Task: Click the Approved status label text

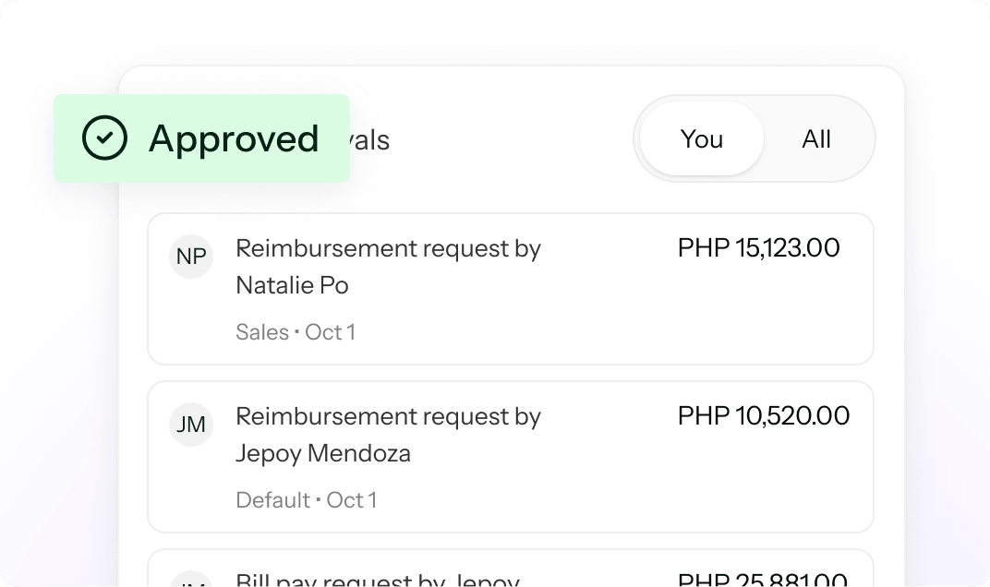Action: (x=234, y=138)
